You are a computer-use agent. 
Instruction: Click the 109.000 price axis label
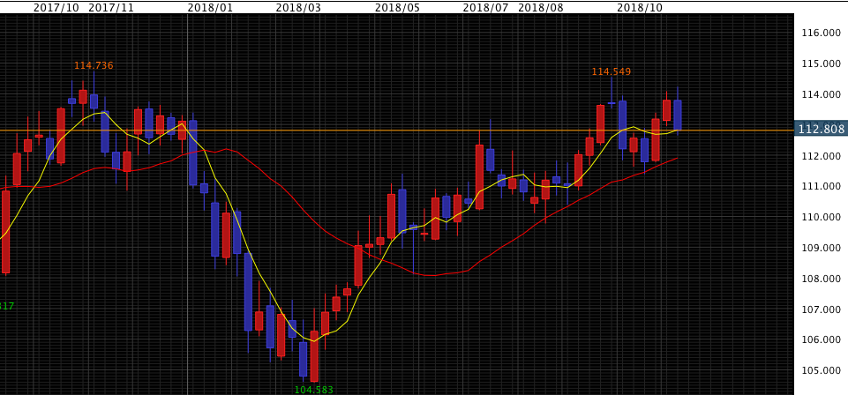[x=821, y=248]
